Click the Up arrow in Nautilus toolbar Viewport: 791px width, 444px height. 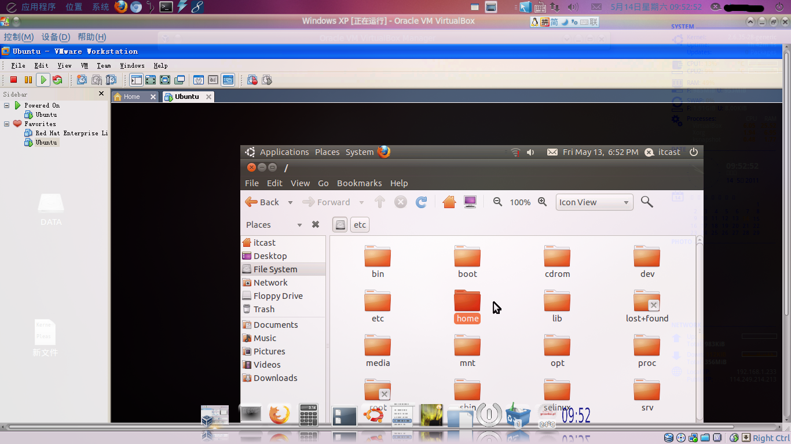(x=380, y=202)
